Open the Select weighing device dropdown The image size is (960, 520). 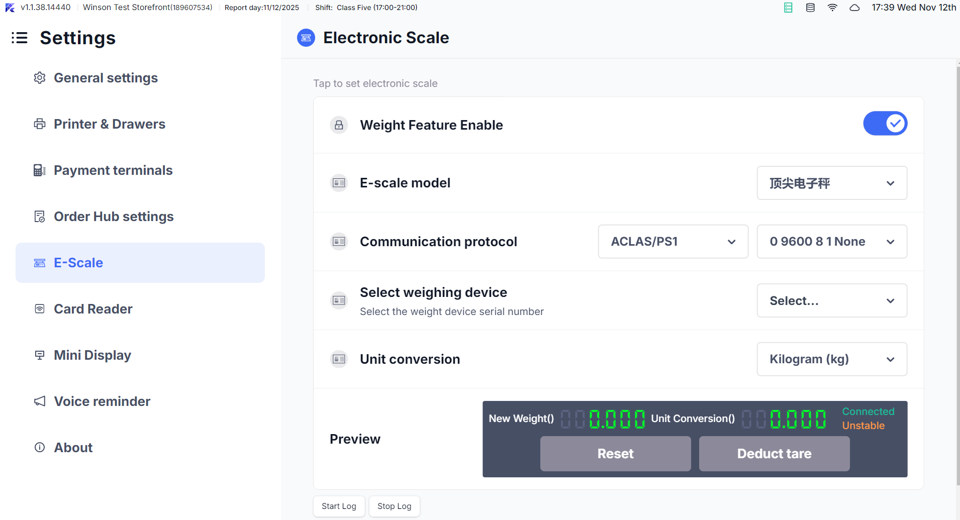(832, 300)
